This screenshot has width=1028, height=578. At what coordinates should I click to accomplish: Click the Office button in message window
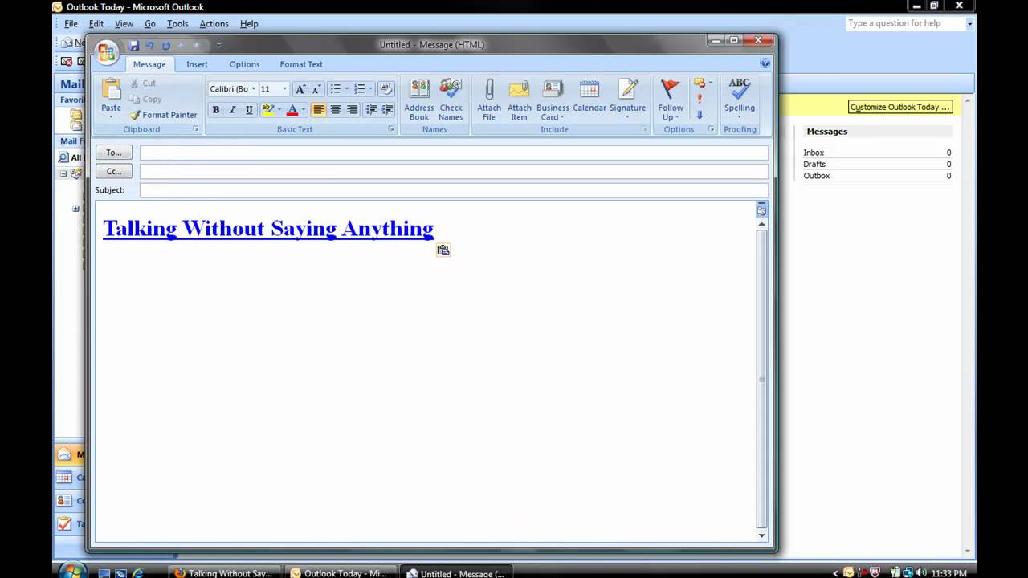point(106,53)
